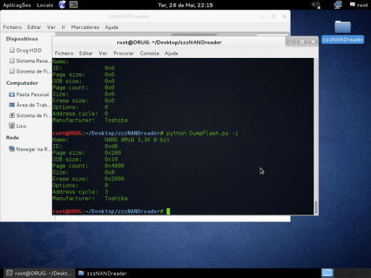This screenshot has height=278, width=371.
Task: Switch to zzzNANDreader taskbar window
Action: [x=103, y=273]
